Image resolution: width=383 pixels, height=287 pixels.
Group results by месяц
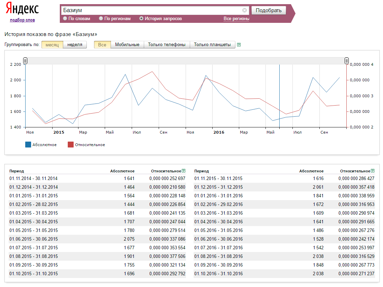pos(52,45)
